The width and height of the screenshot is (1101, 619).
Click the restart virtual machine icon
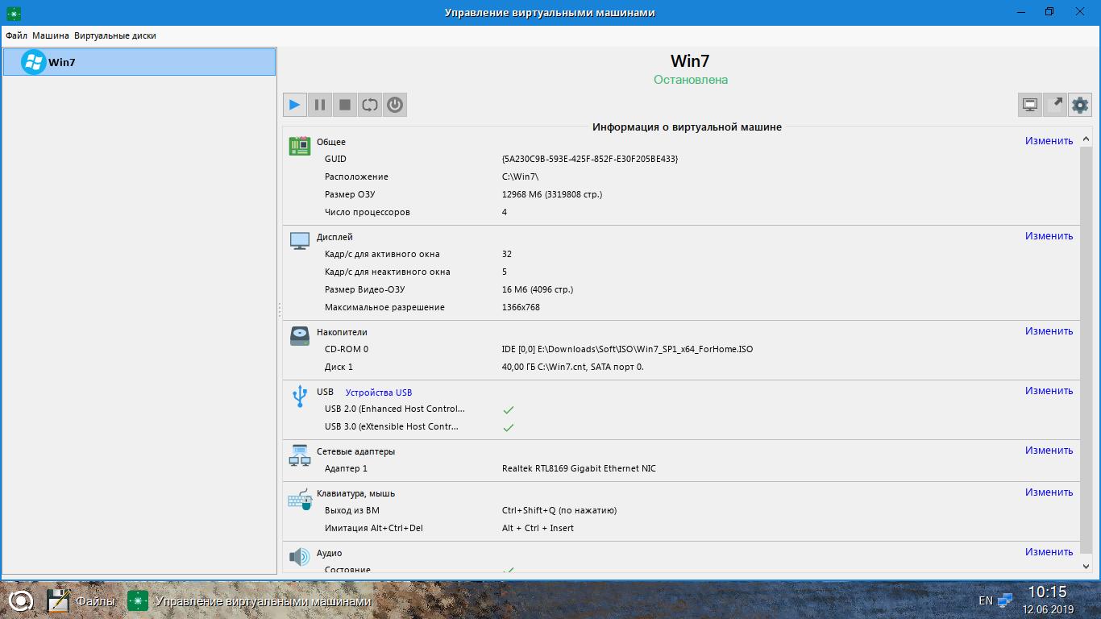pyautogui.click(x=370, y=105)
